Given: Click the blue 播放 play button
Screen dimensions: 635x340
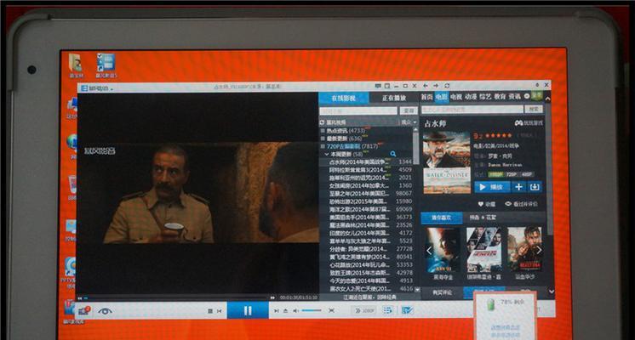Looking at the screenshot, I should [x=492, y=187].
